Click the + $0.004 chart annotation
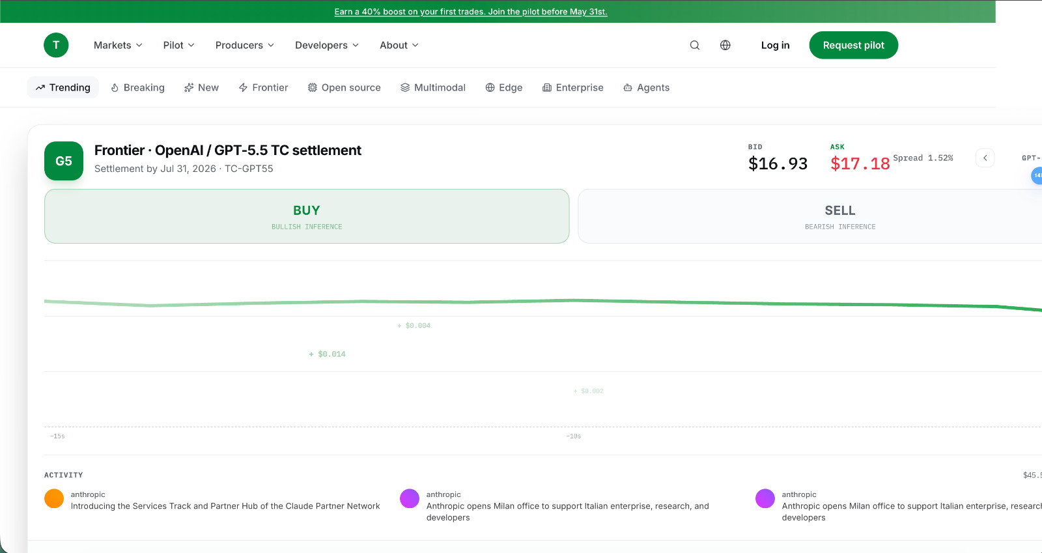Screen dimensions: 1042x553 point(414,326)
